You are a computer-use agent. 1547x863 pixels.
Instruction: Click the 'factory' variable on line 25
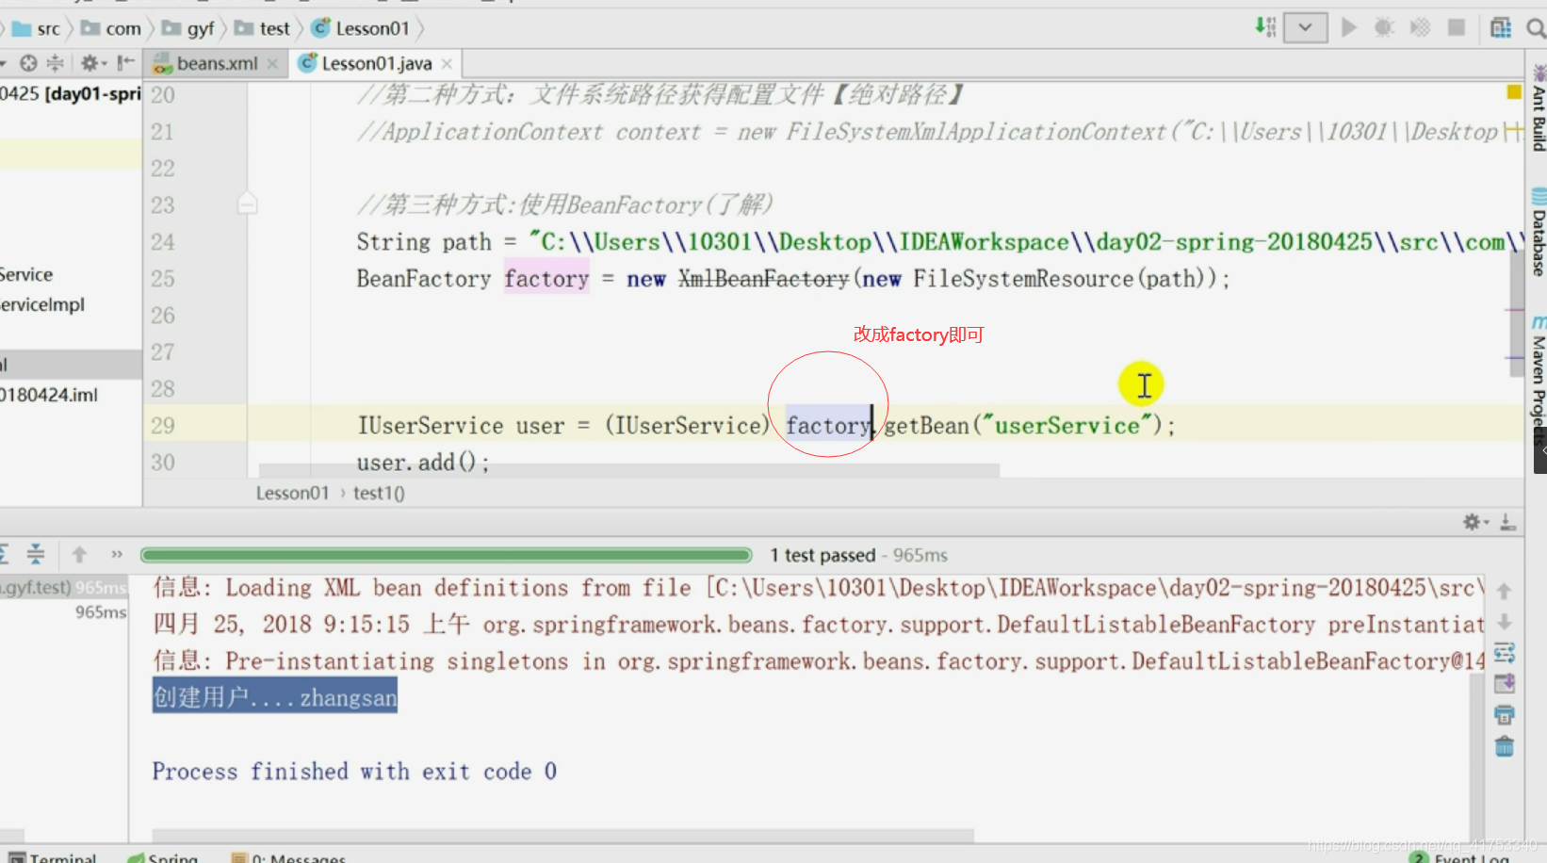click(x=546, y=278)
